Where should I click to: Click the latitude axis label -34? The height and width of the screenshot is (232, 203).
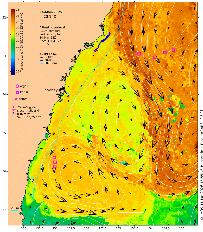(4, 94)
